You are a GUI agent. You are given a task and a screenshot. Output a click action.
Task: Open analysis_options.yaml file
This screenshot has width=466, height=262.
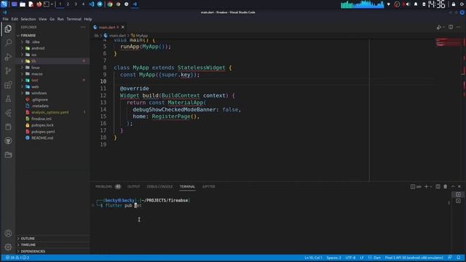coord(50,112)
